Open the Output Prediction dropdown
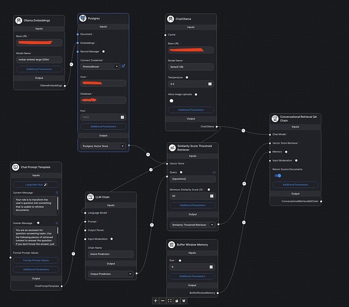349x307 pixels. click(111, 274)
